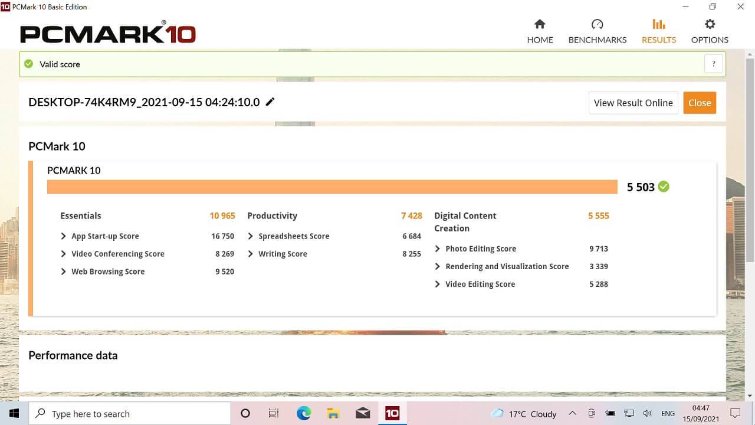Open Microsoft Edge from the taskbar
This screenshot has width=755, height=425.
[x=304, y=413]
